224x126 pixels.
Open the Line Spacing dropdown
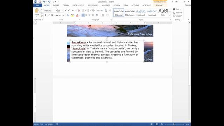coord(98,15)
